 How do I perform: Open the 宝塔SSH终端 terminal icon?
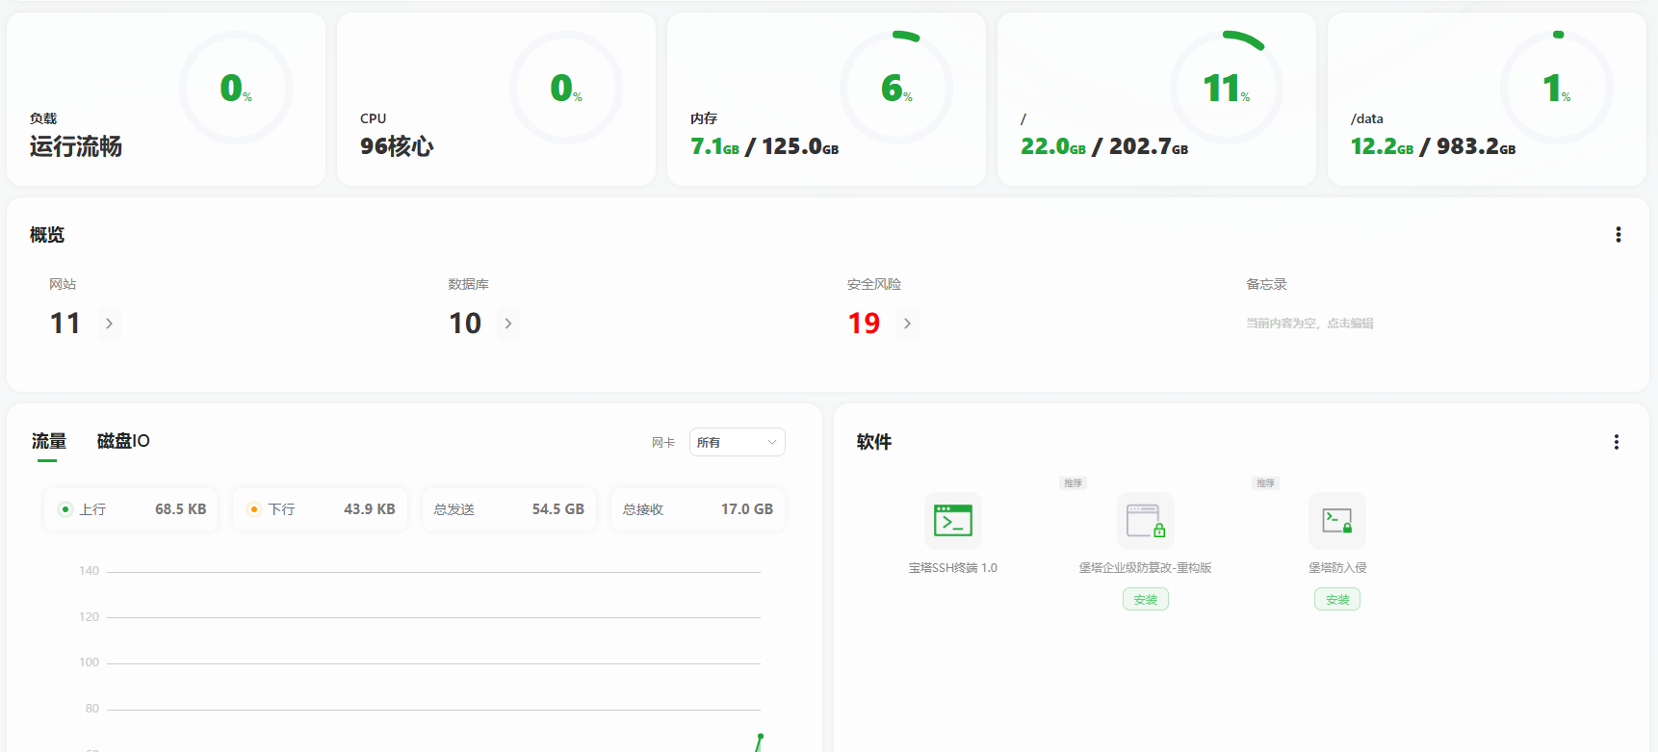click(952, 521)
